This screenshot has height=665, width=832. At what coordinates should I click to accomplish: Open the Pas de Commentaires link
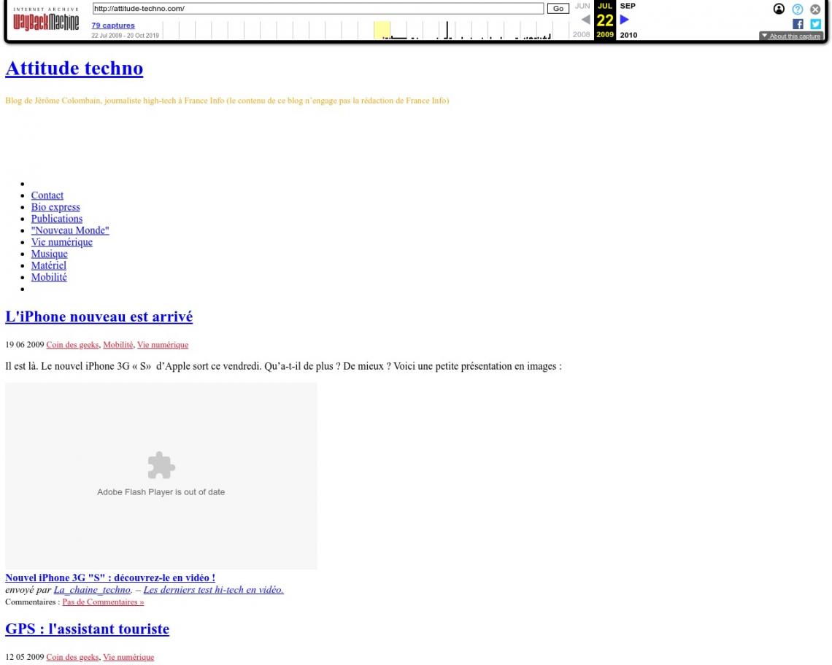tap(103, 602)
